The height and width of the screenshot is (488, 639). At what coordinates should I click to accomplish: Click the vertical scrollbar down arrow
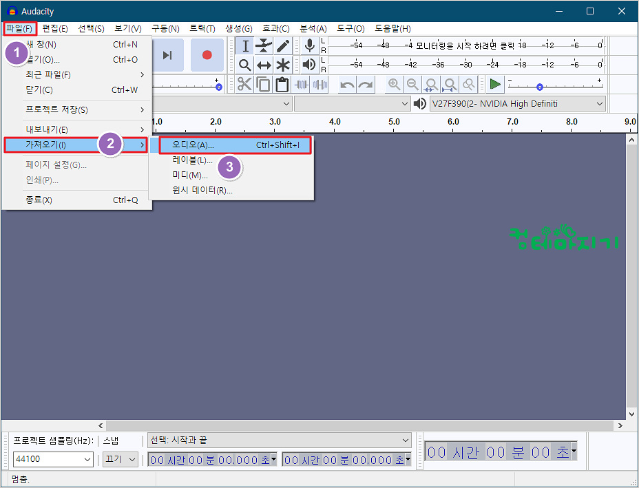[x=631, y=414]
